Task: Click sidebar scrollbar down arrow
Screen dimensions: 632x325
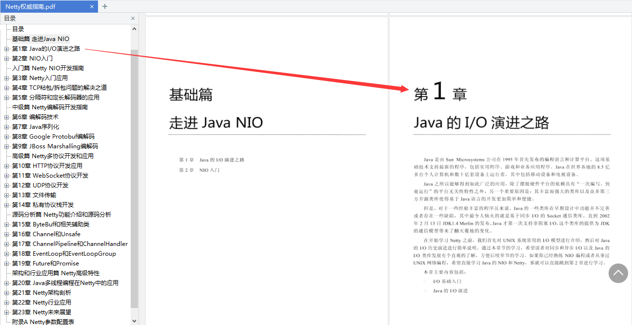Action: (x=135, y=321)
